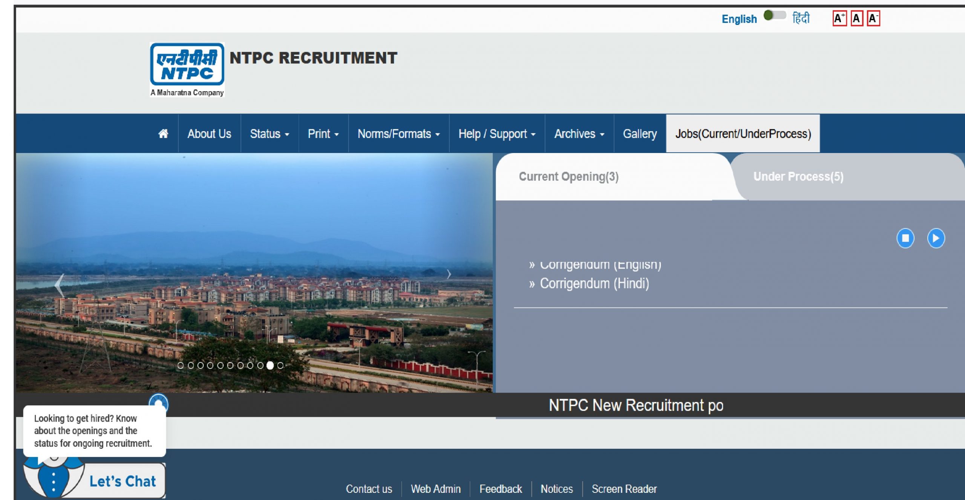Open Screen Reader footer link
This screenshot has width=965, height=500.
pyautogui.click(x=624, y=489)
